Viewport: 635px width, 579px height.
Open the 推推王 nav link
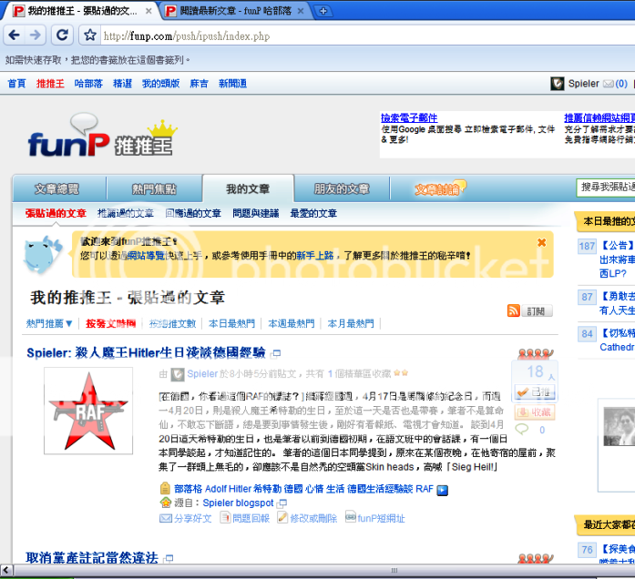coord(50,84)
